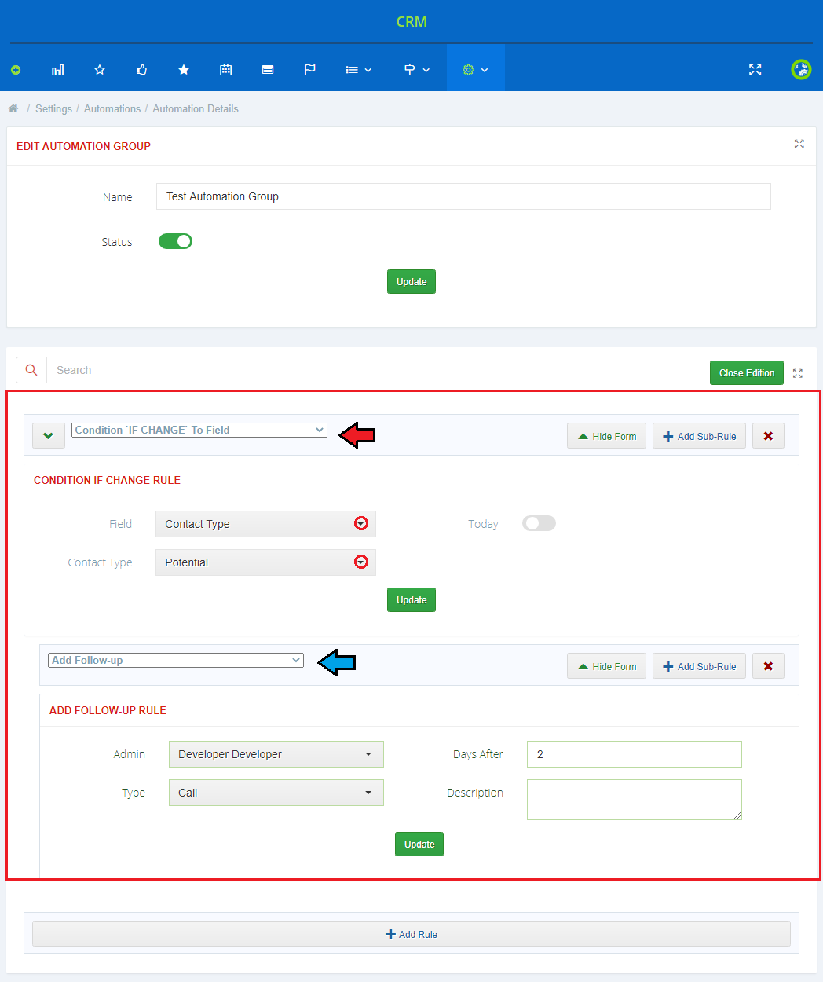Click the home breadcrumb icon
Viewport: 823px width, 982px height.
(x=13, y=108)
